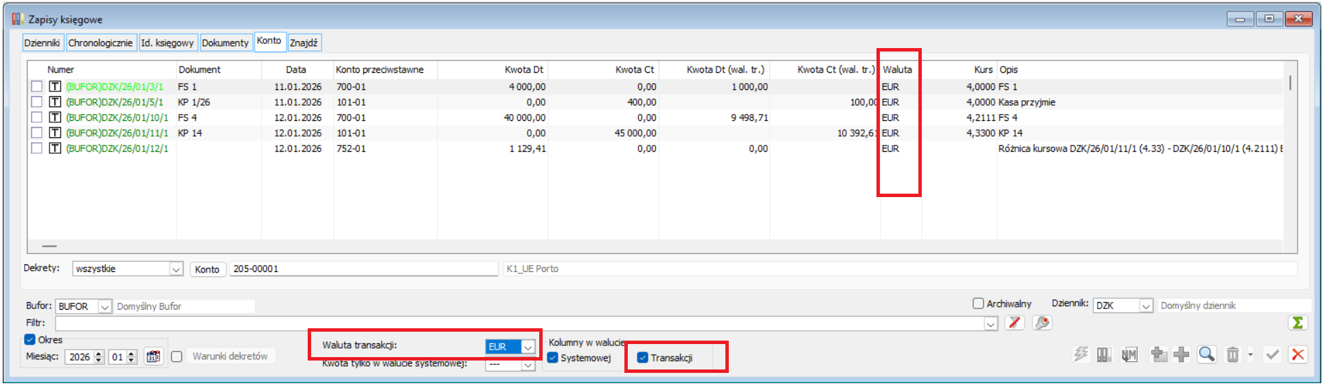Switch to the Dokumenty tab
The height and width of the screenshot is (388, 1325).
(x=225, y=43)
